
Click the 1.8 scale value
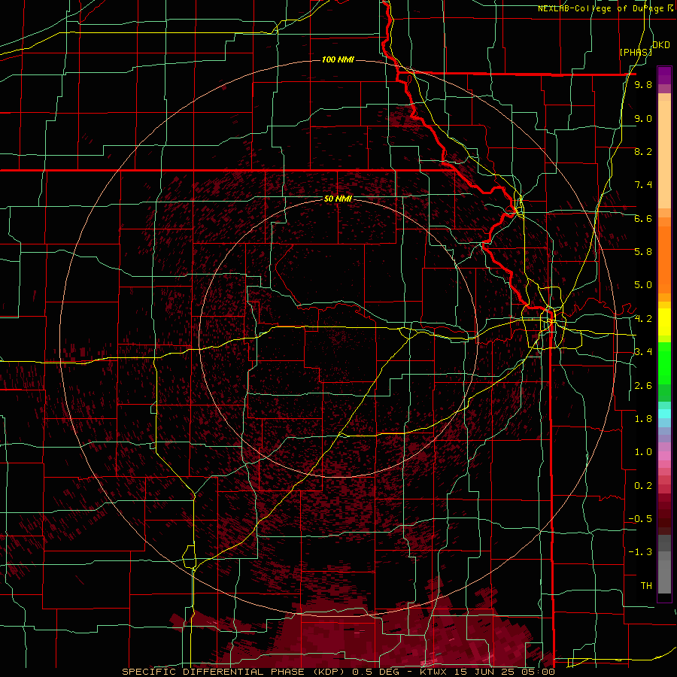(x=643, y=419)
